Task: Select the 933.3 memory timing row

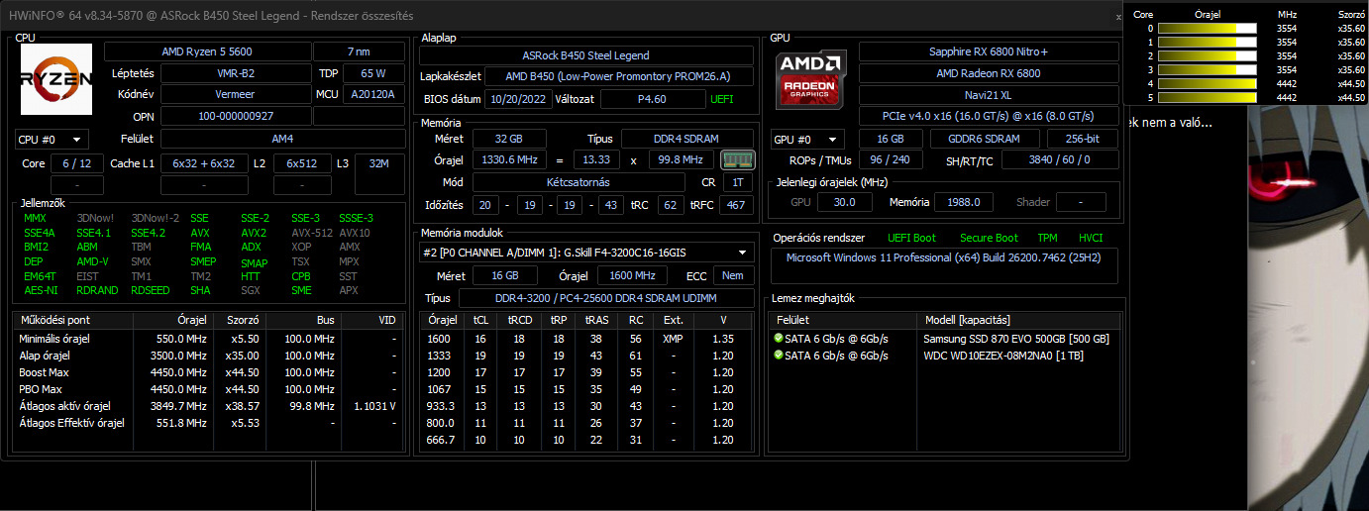Action: click(586, 406)
